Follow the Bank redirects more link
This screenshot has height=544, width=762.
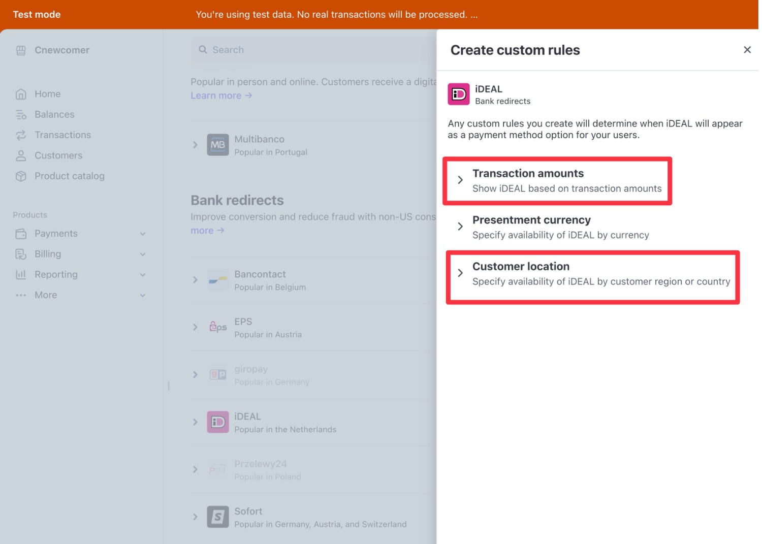click(207, 231)
